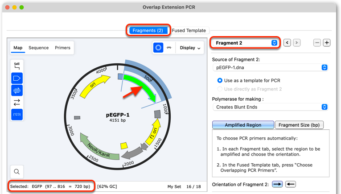Open the pEGFP-1.dna source dropdown

[270, 67]
